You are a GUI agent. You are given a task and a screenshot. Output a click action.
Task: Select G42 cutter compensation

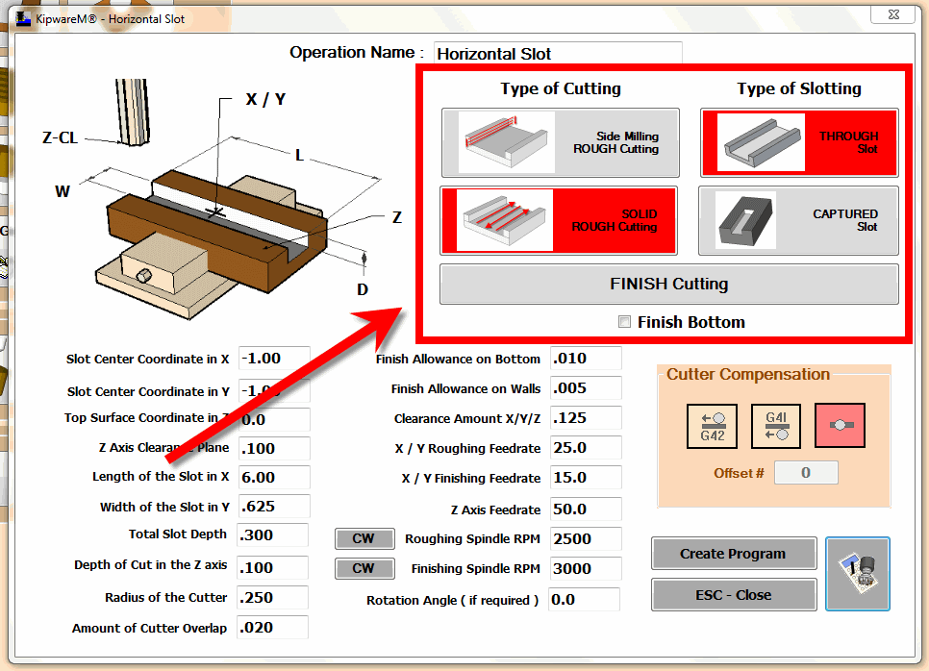tap(712, 425)
